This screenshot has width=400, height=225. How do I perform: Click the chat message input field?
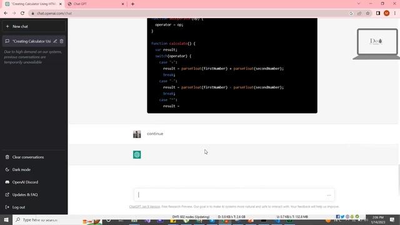(234, 195)
